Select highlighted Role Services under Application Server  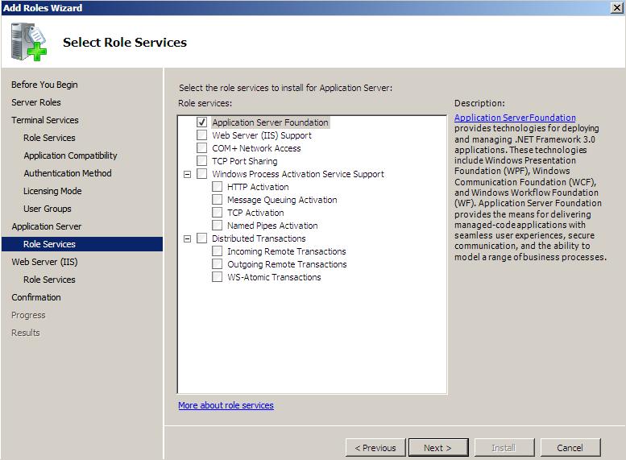click(82, 244)
